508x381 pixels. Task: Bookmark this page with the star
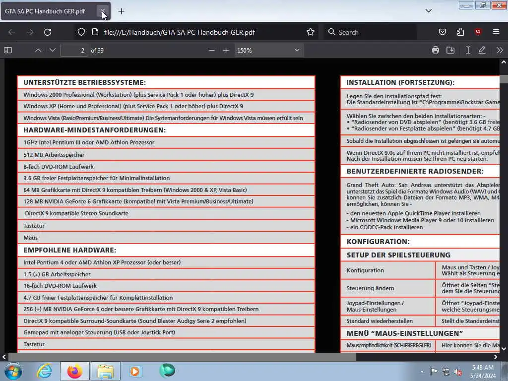point(311,32)
